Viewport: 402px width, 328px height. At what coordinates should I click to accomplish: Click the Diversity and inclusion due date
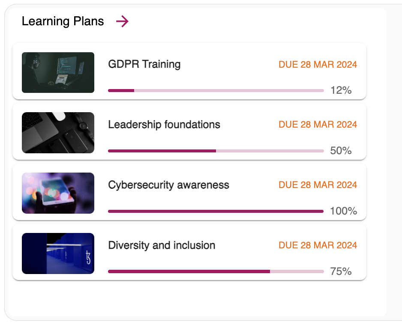point(318,246)
